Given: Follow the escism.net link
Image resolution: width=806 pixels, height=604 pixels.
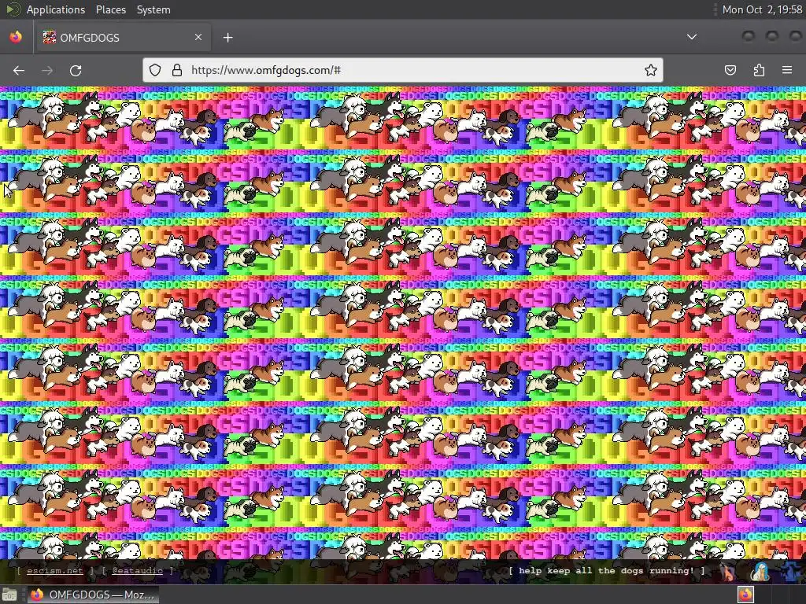Looking at the screenshot, I should pos(54,571).
